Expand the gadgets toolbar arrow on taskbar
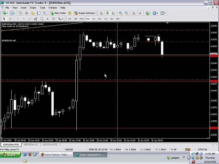 [184, 157]
